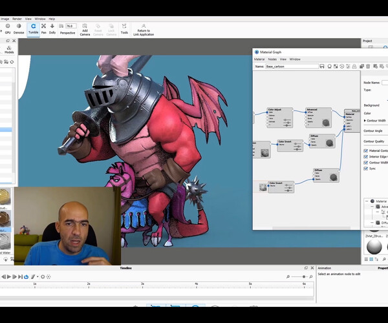
Task: Click the checkered preview icon in Material Graph toolbar
Action: point(336,67)
